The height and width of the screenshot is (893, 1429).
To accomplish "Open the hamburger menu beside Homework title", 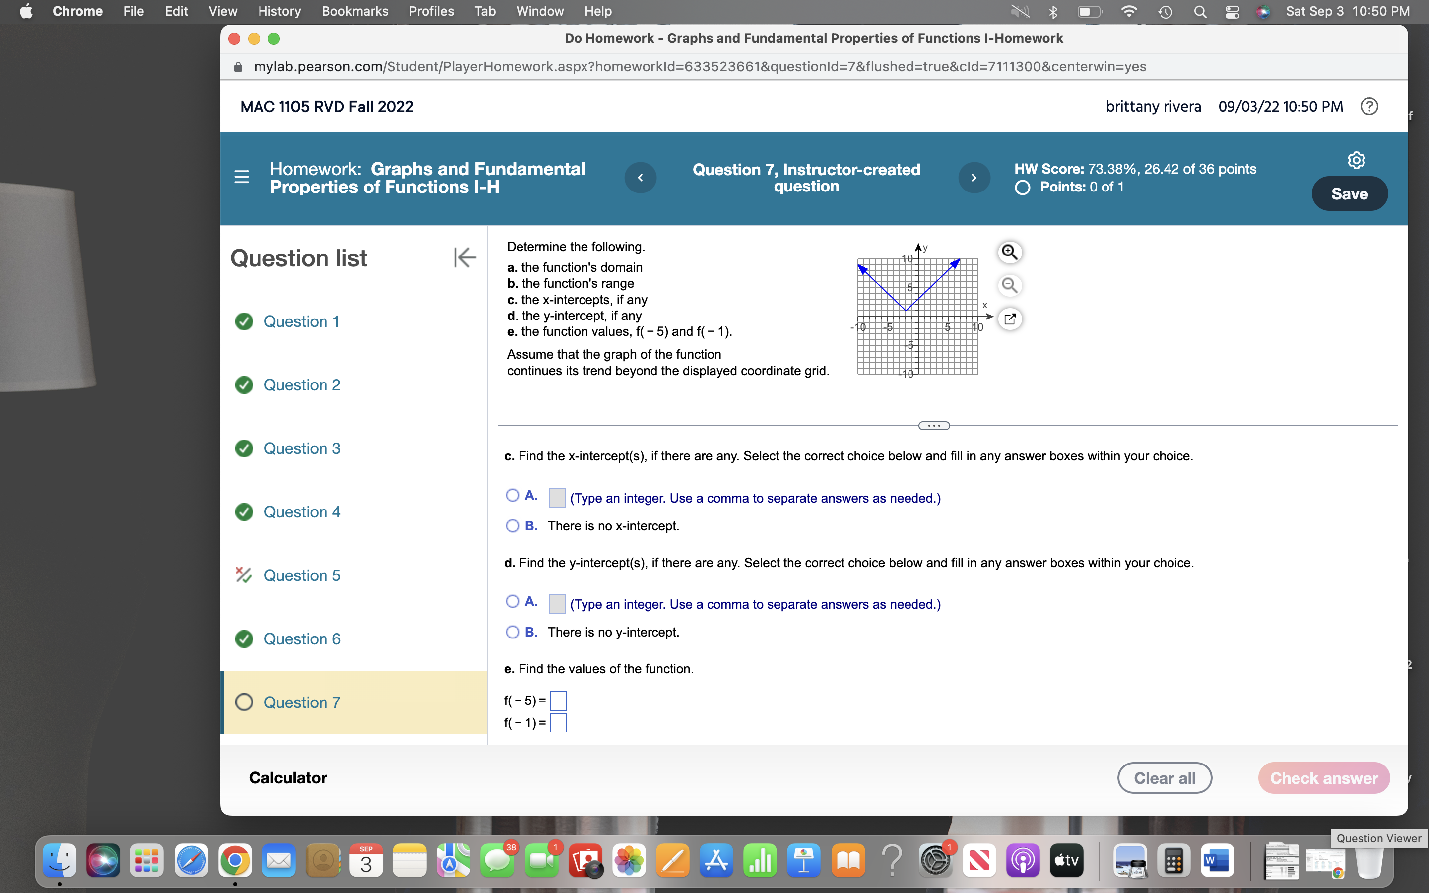I will tap(242, 177).
